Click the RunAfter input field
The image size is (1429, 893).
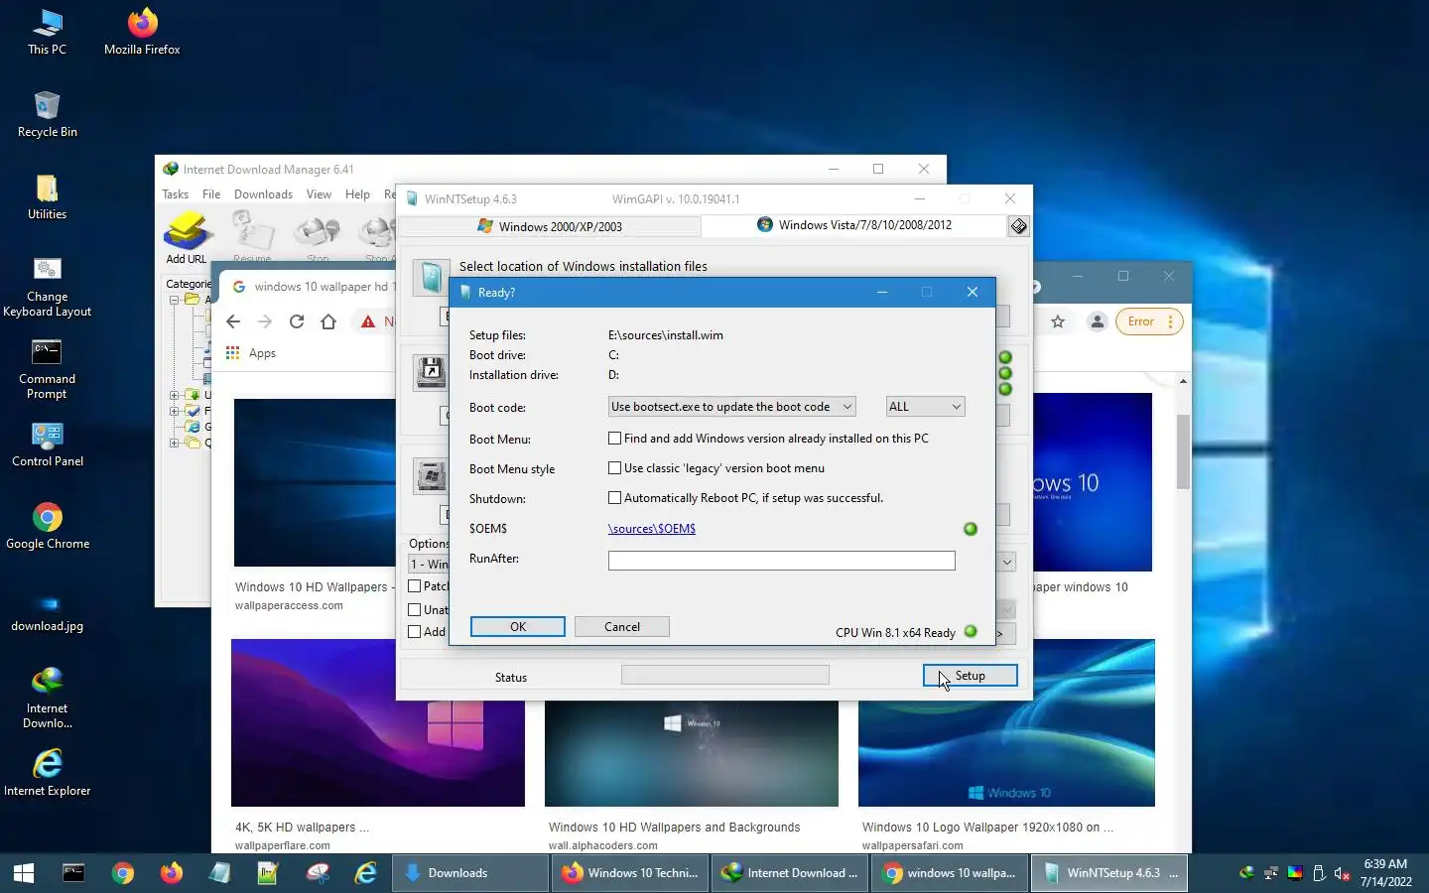pyautogui.click(x=782, y=561)
